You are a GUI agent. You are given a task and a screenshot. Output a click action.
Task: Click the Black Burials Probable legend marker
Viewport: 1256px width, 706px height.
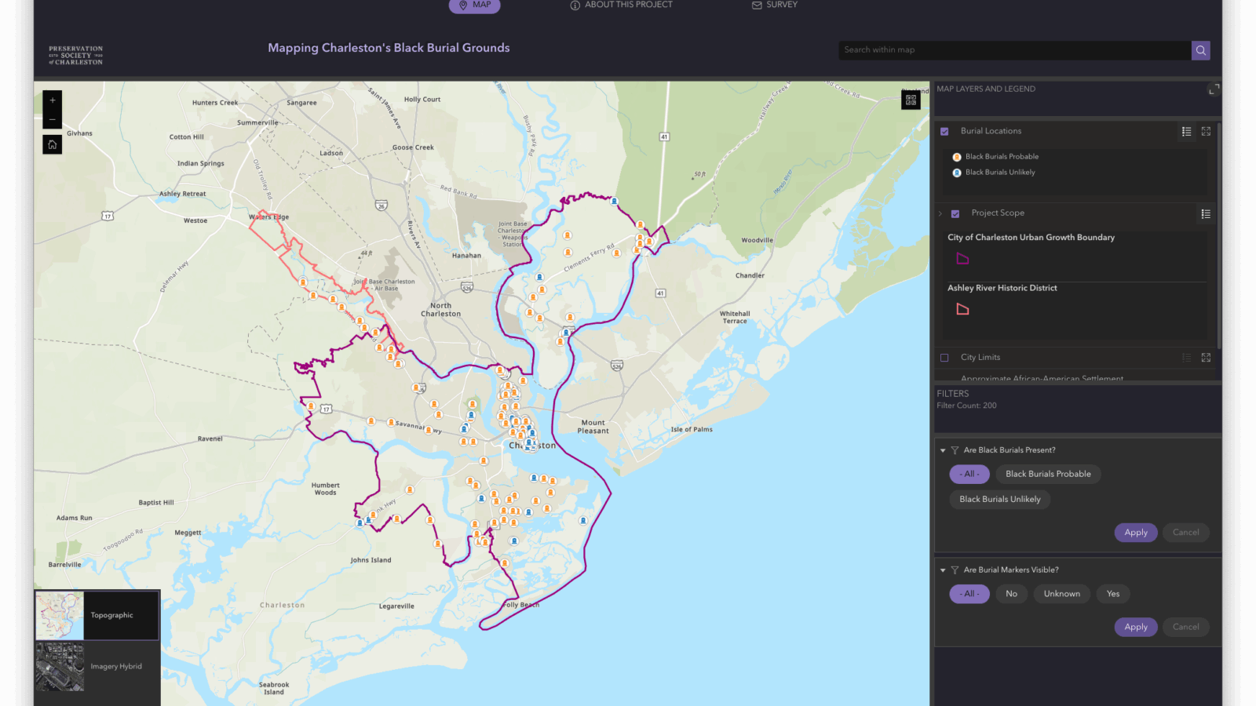tap(957, 157)
